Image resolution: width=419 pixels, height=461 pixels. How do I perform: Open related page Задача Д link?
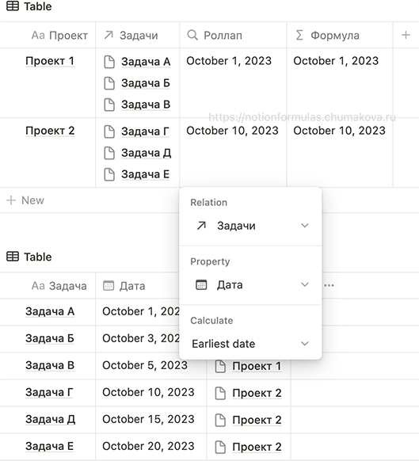pyautogui.click(x=147, y=153)
